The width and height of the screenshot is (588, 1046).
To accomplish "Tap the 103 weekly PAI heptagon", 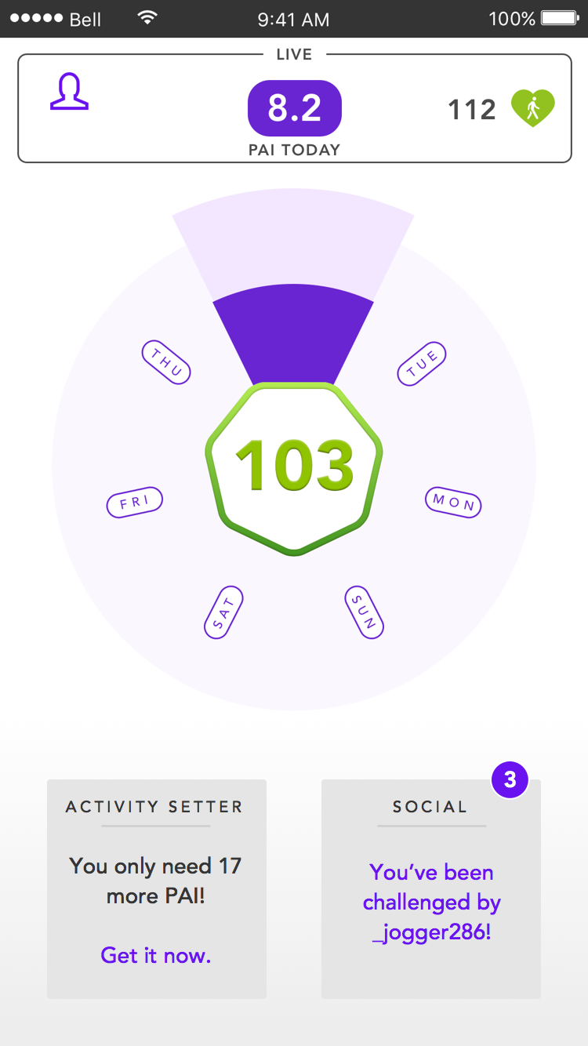I will pyautogui.click(x=294, y=468).
